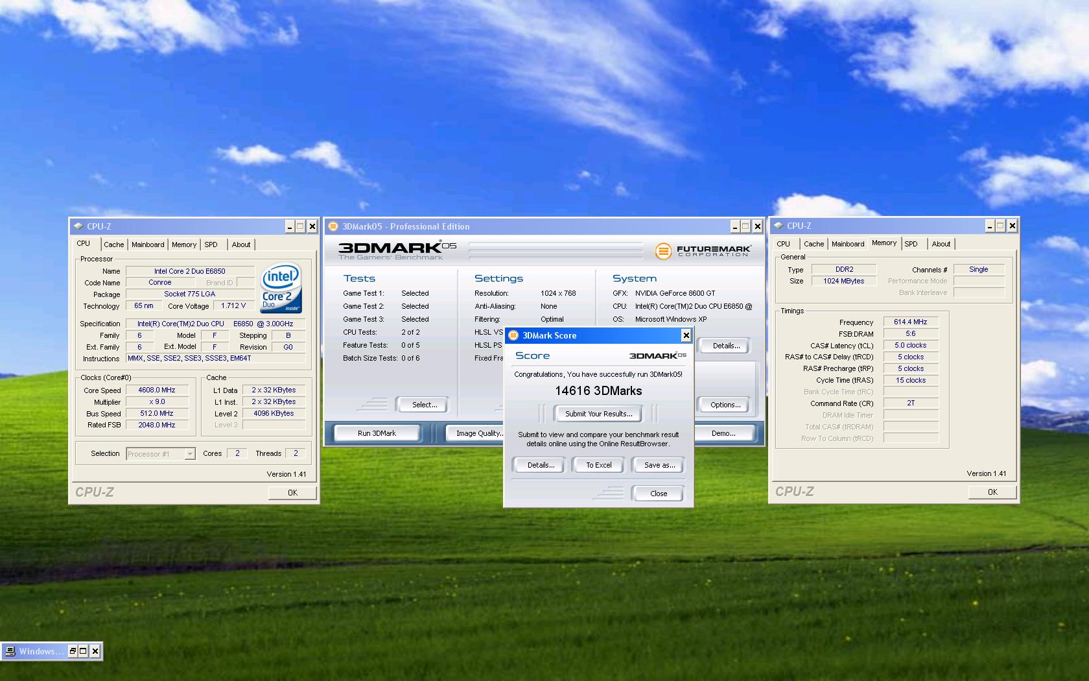Click the 3DMark Score dialog title icon
The image size is (1089, 681).
(x=513, y=335)
